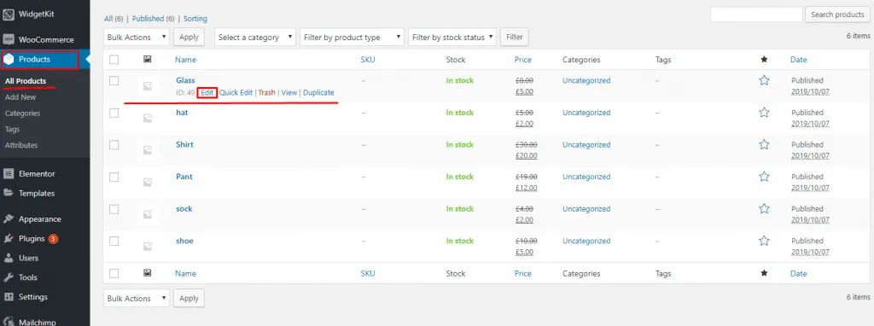Click the Shirt product thumbnail placeholder

click(148, 150)
